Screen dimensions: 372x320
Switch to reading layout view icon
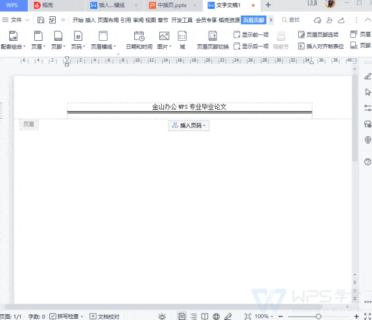(205, 317)
